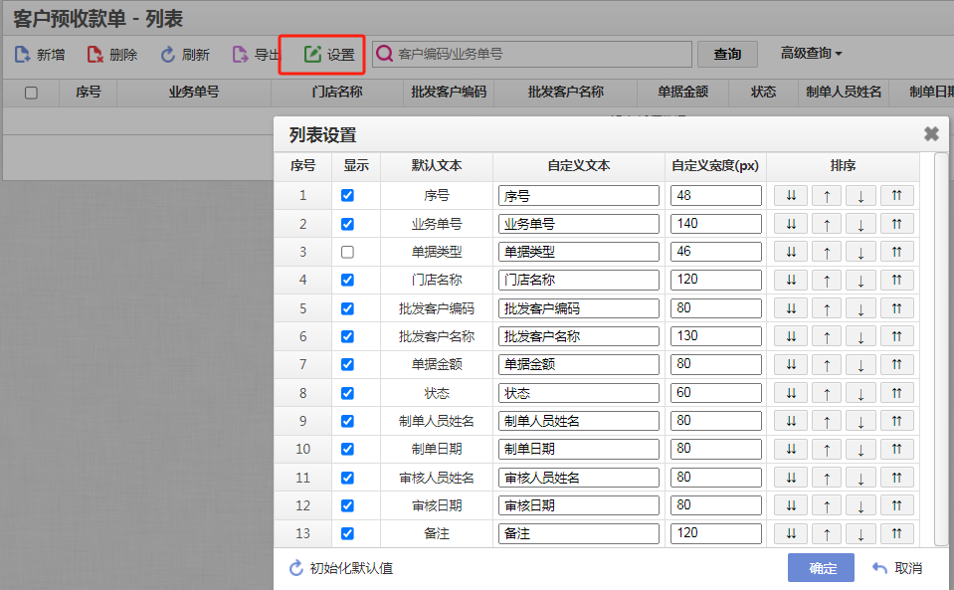
Task: Click custom width field of 状态 row
Action: (x=715, y=393)
